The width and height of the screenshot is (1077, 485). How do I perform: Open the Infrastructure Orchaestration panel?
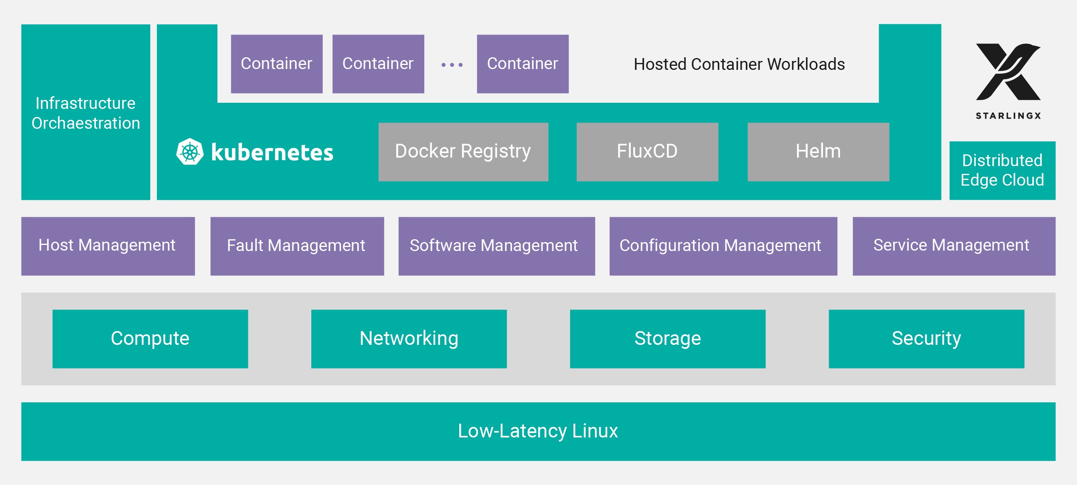click(x=86, y=112)
